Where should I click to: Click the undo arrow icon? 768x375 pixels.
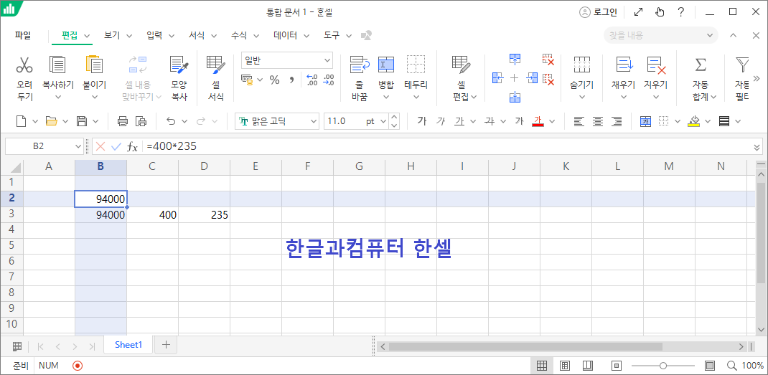[170, 121]
